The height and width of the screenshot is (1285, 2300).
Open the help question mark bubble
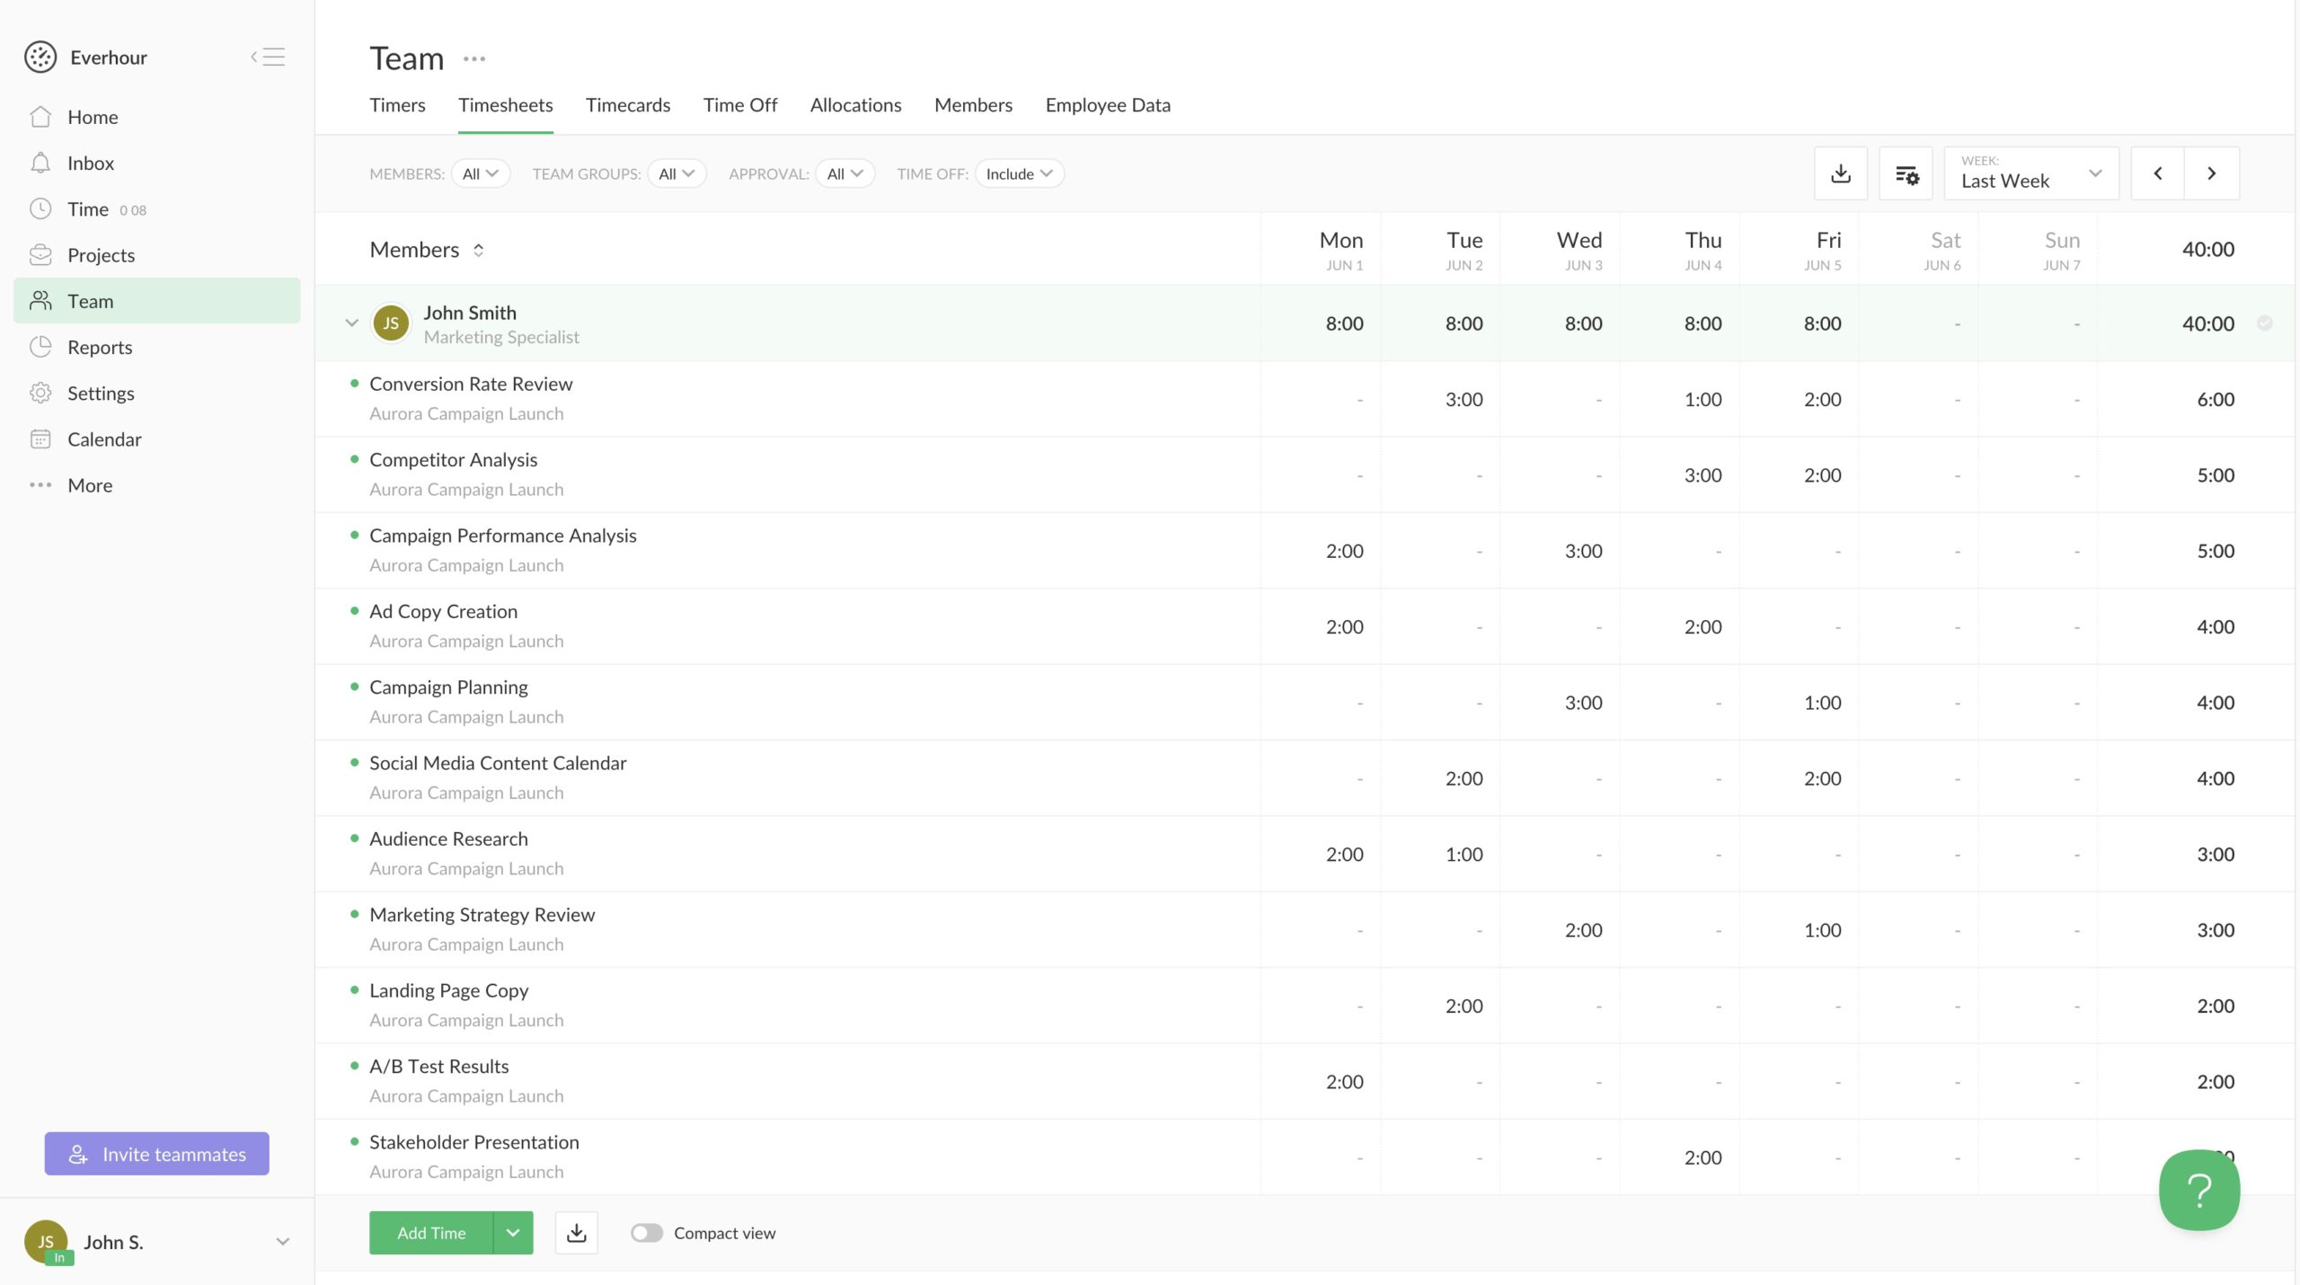pos(2198,1190)
